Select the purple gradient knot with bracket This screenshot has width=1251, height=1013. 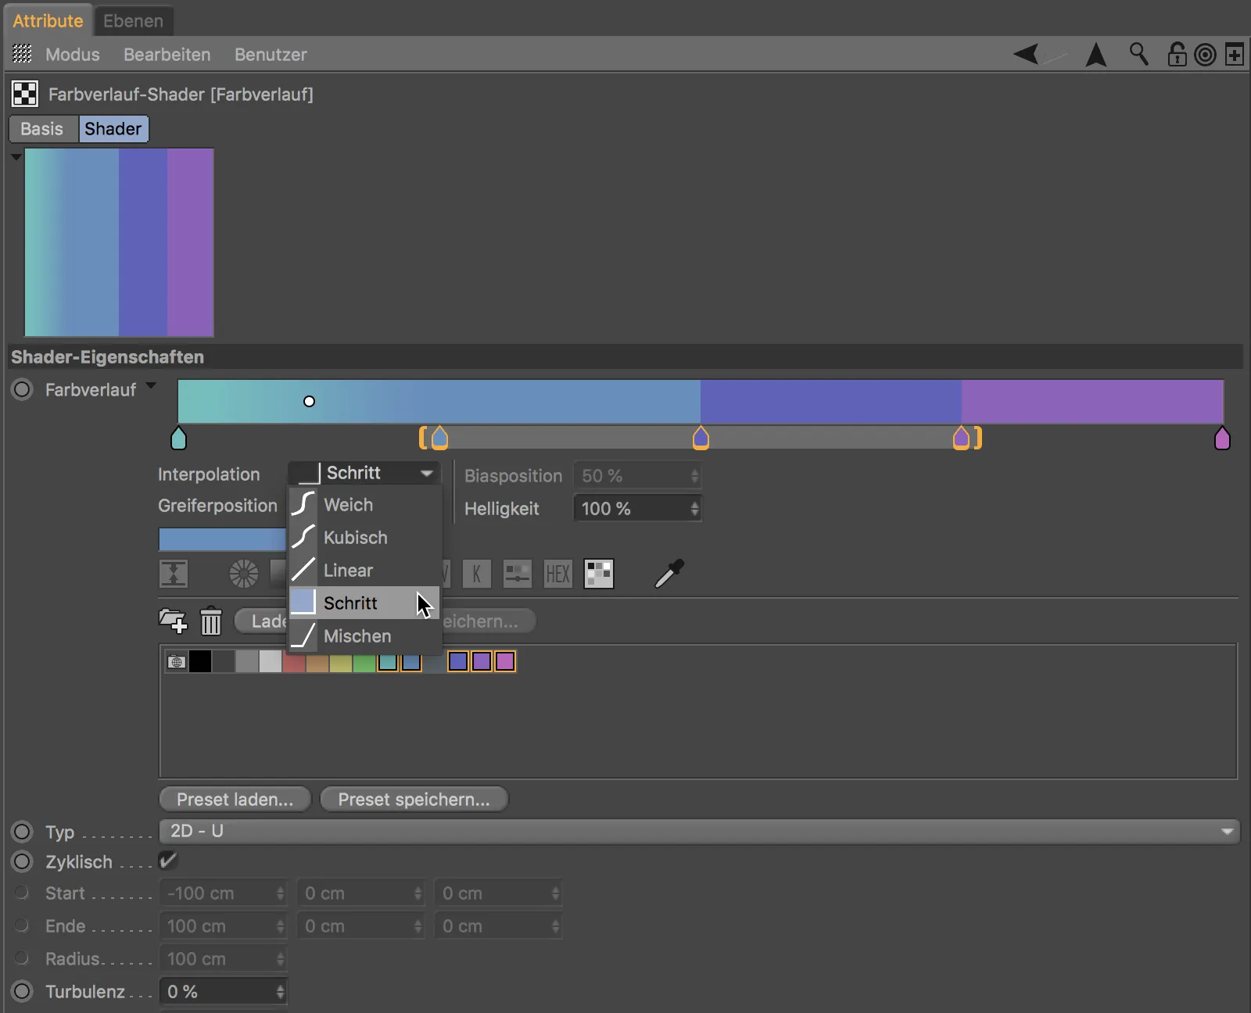pos(962,438)
